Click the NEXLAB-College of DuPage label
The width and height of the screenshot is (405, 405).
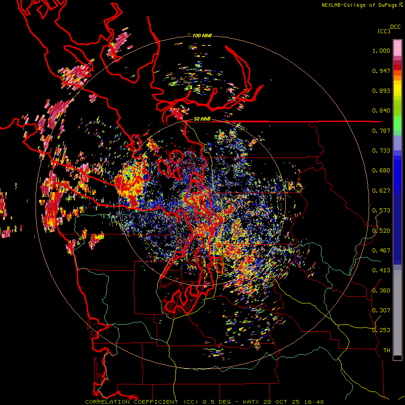(360, 5)
